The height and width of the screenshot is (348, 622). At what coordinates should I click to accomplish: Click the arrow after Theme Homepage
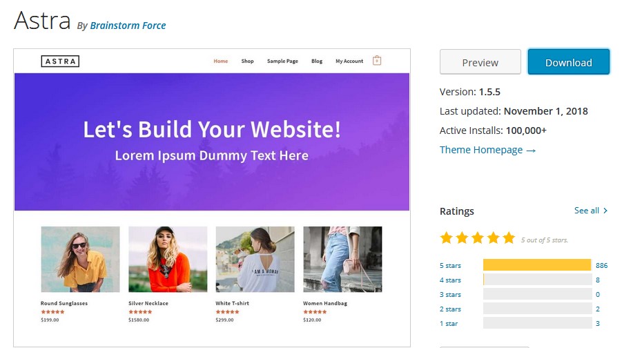pos(531,151)
